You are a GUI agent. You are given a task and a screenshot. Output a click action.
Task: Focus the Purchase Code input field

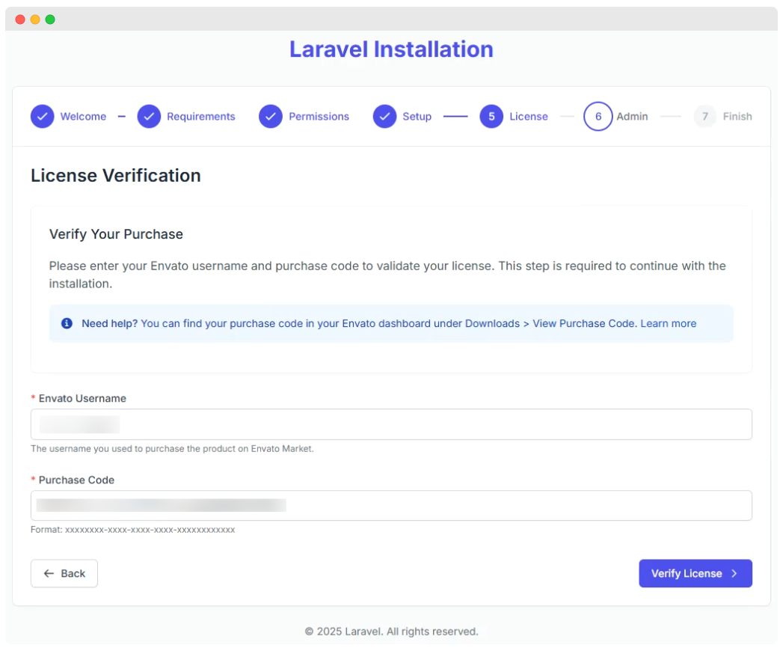point(392,505)
